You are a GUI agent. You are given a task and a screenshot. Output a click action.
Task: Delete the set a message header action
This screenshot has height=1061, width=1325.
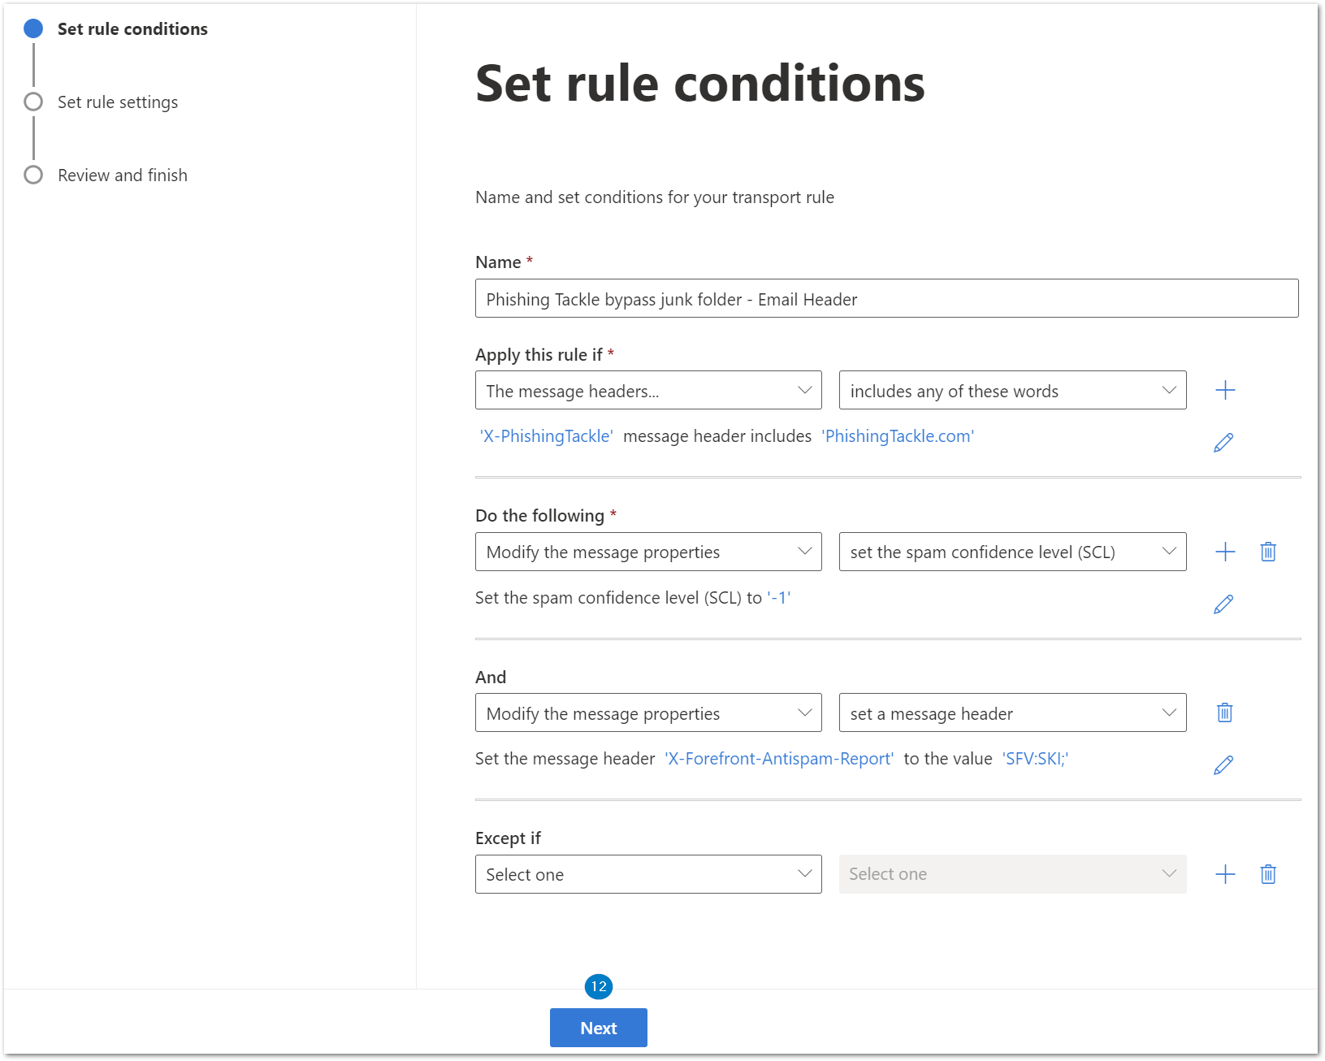pos(1225,712)
